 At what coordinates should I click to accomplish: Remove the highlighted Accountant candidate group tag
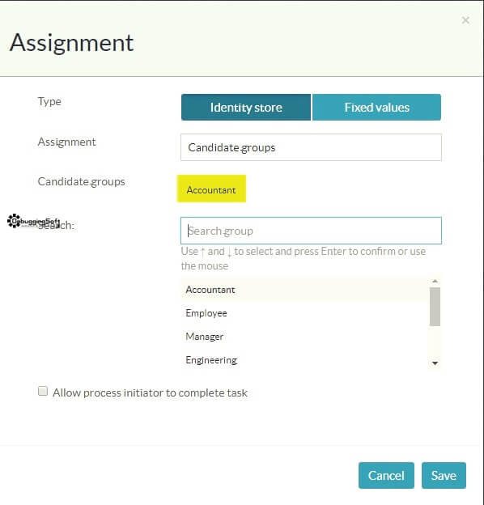coord(211,189)
